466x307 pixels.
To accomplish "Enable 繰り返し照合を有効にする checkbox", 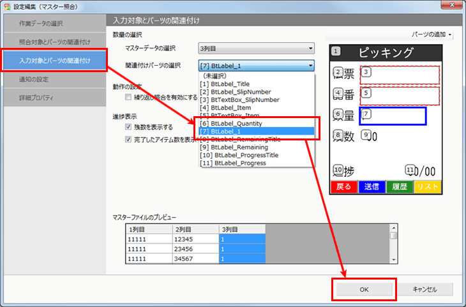I will click(x=129, y=98).
